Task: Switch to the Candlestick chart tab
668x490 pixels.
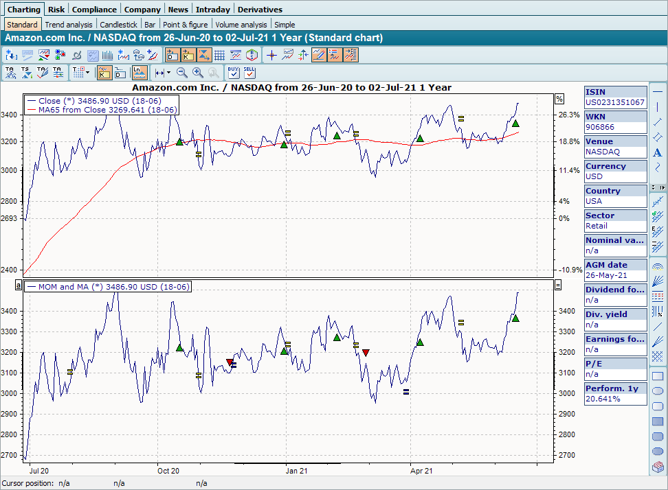Action: click(119, 25)
